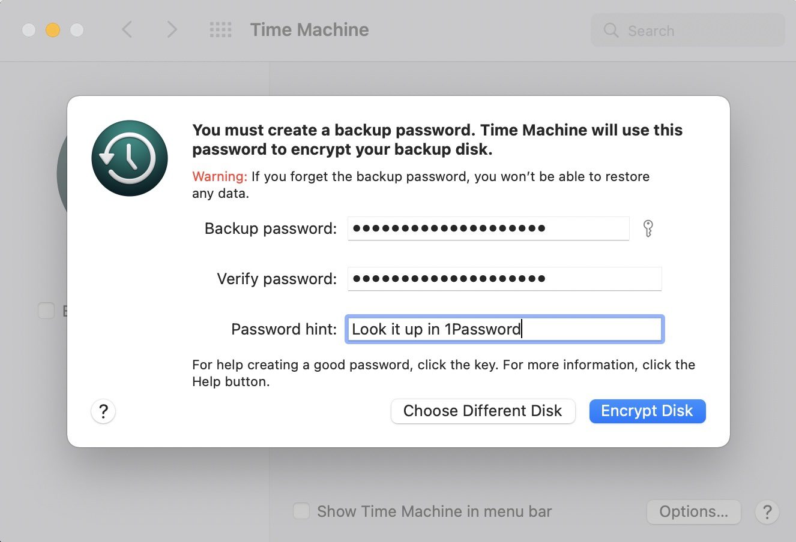
Task: Open help from the dialog's question mark
Action: [x=103, y=411]
